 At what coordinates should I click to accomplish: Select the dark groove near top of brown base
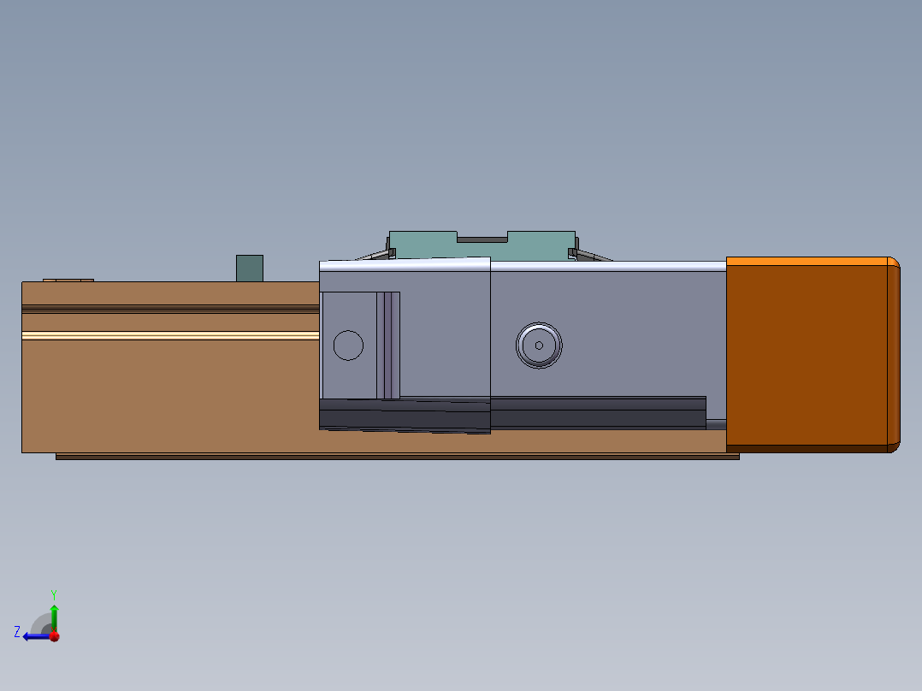[x=170, y=309]
